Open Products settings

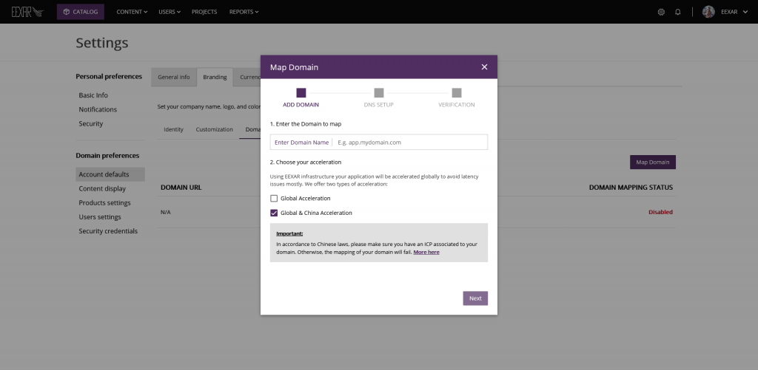pyautogui.click(x=104, y=202)
